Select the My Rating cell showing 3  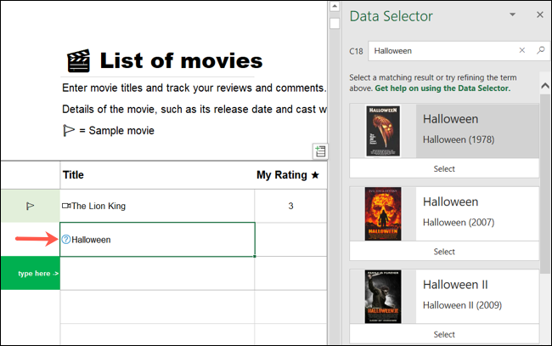click(290, 206)
